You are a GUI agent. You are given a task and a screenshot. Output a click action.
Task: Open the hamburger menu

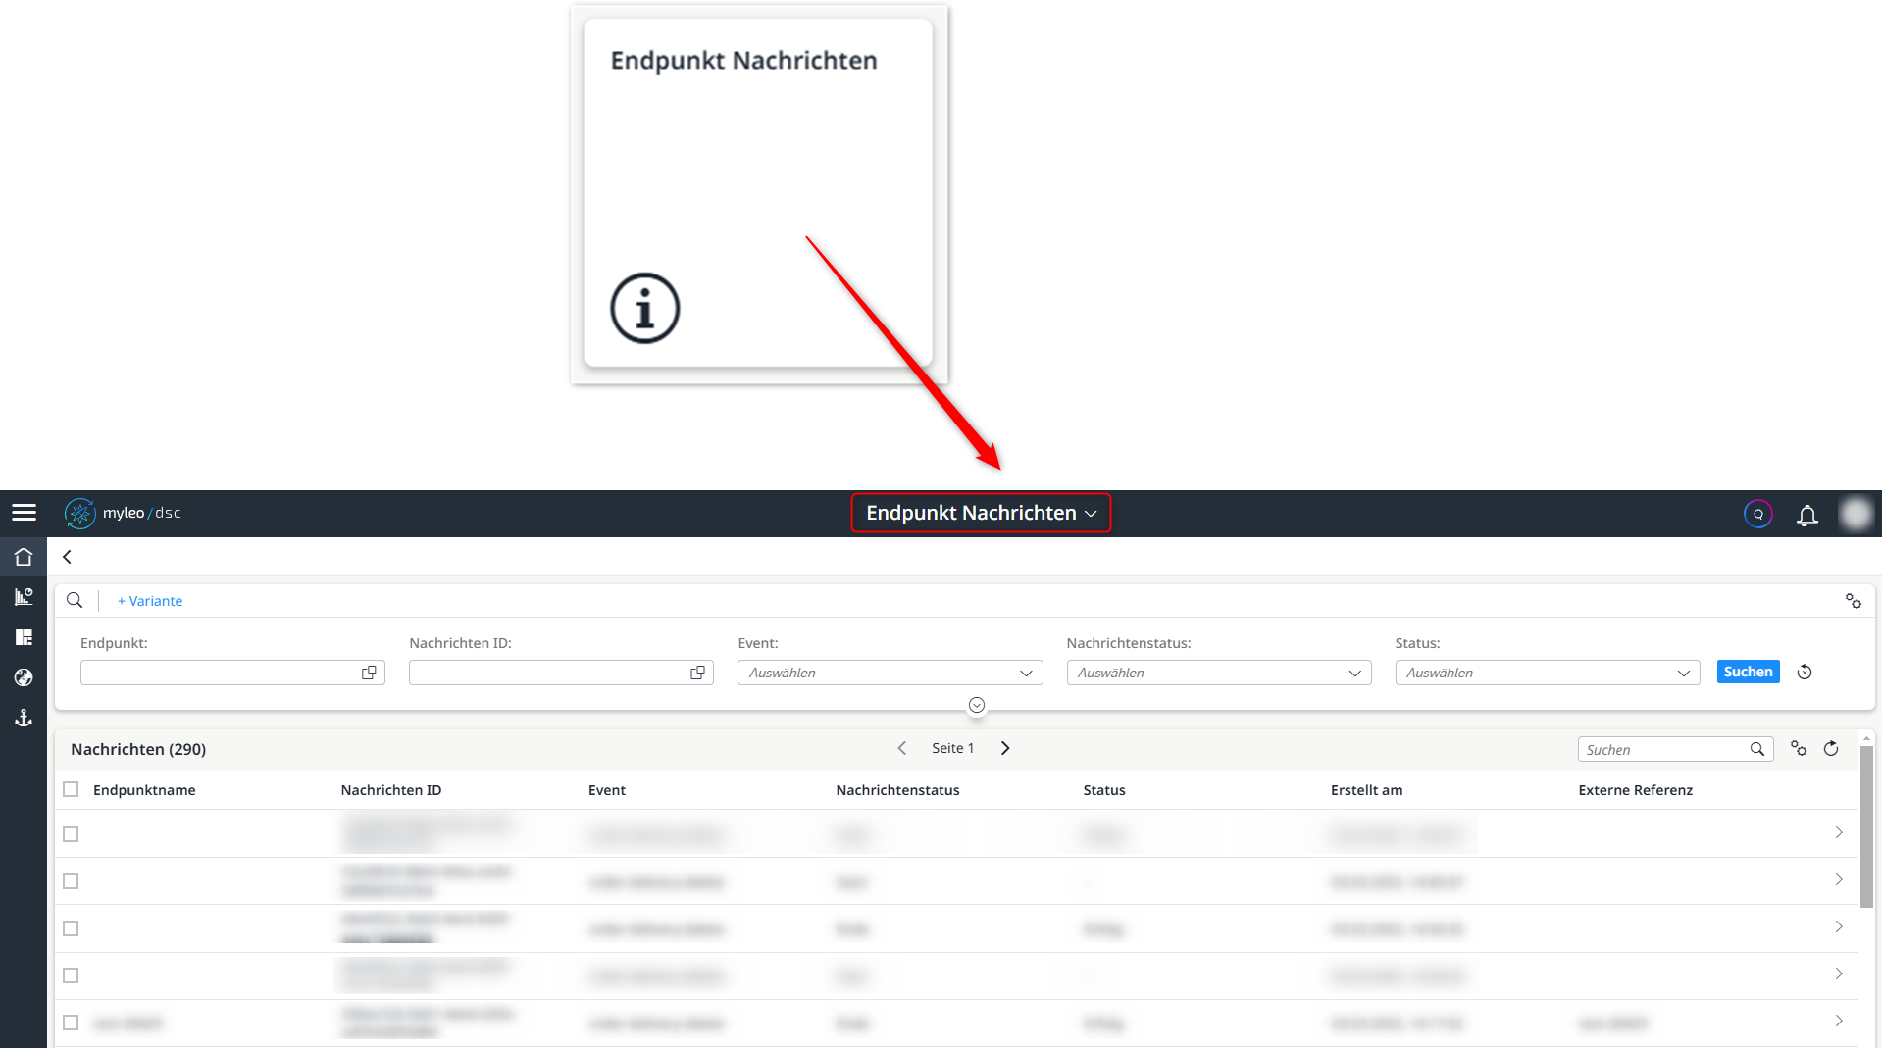24,512
